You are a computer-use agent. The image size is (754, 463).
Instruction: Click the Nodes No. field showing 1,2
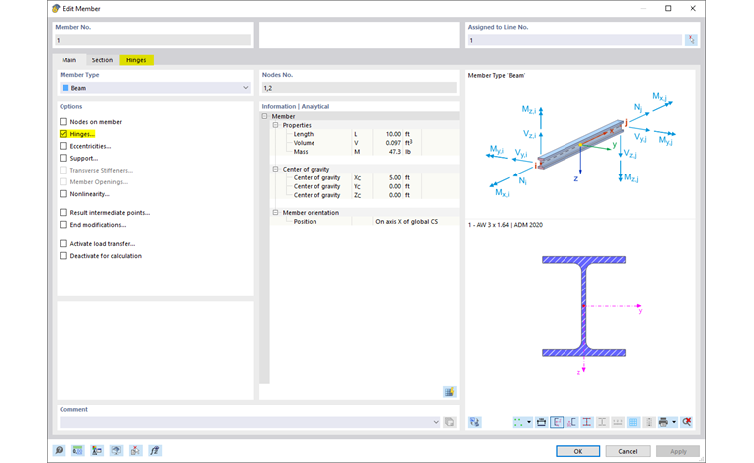coord(359,88)
